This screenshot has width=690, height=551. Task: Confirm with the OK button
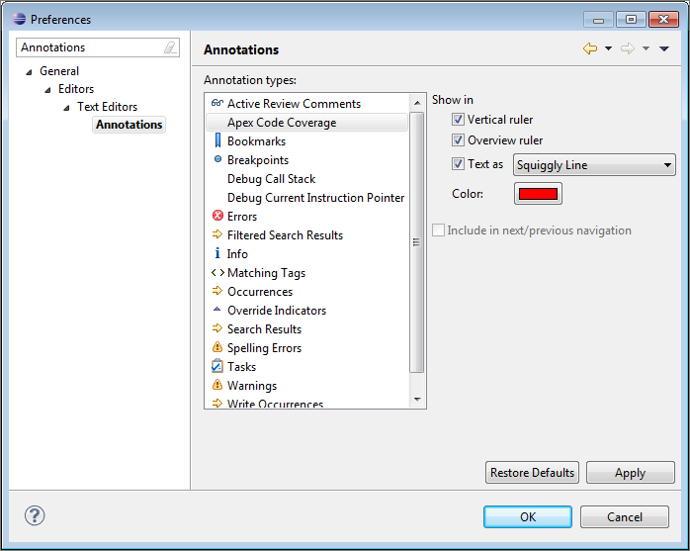click(528, 516)
